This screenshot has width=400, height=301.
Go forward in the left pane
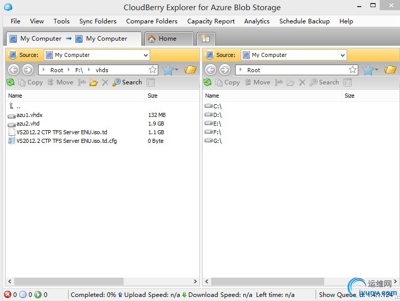click(x=28, y=70)
